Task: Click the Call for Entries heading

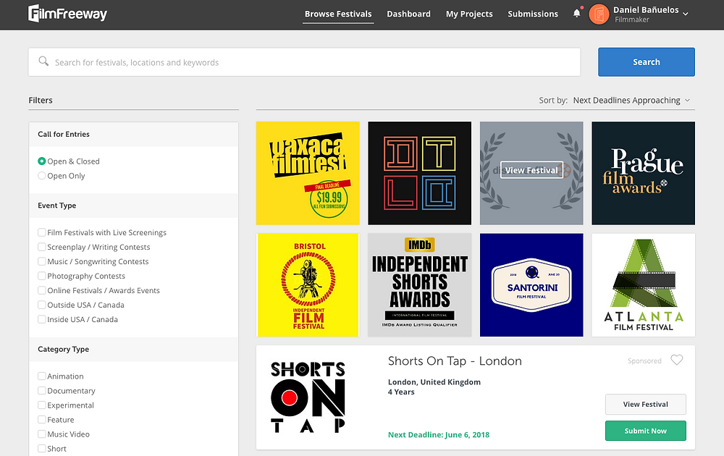Action: tap(64, 135)
